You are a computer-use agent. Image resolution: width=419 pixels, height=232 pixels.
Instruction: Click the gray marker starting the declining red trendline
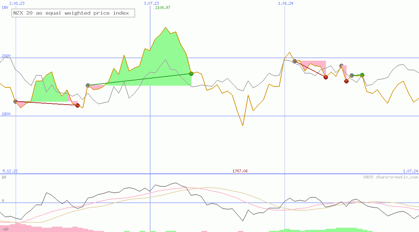coord(295,61)
